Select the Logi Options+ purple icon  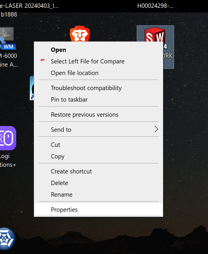pos(8,138)
